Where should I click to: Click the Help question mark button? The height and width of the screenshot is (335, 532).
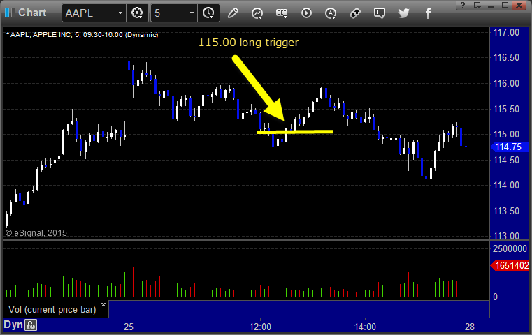463,5
